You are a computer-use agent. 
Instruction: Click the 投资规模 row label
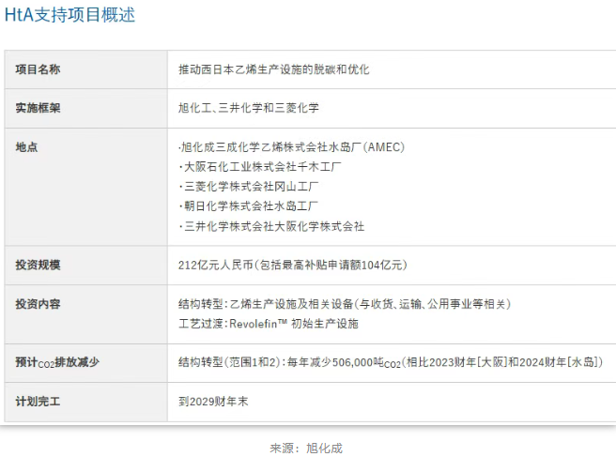click(38, 265)
